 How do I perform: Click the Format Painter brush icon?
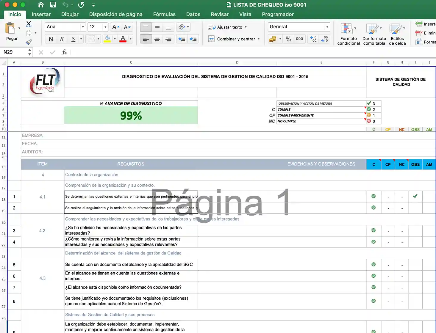pos(29,42)
